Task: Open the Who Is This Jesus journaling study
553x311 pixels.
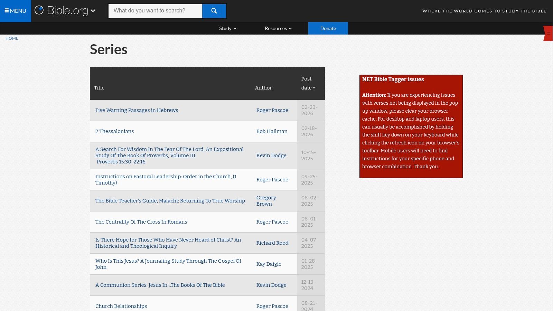Action: [168, 264]
